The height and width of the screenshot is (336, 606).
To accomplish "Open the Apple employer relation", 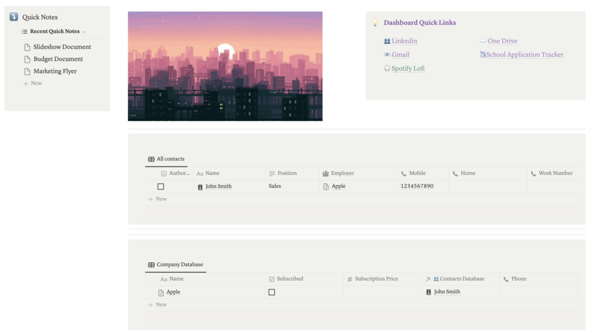I will point(338,186).
